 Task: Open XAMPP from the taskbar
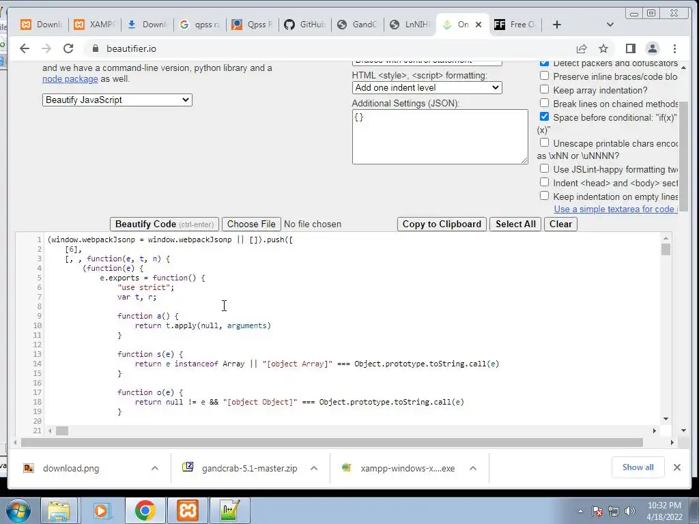coord(188,510)
